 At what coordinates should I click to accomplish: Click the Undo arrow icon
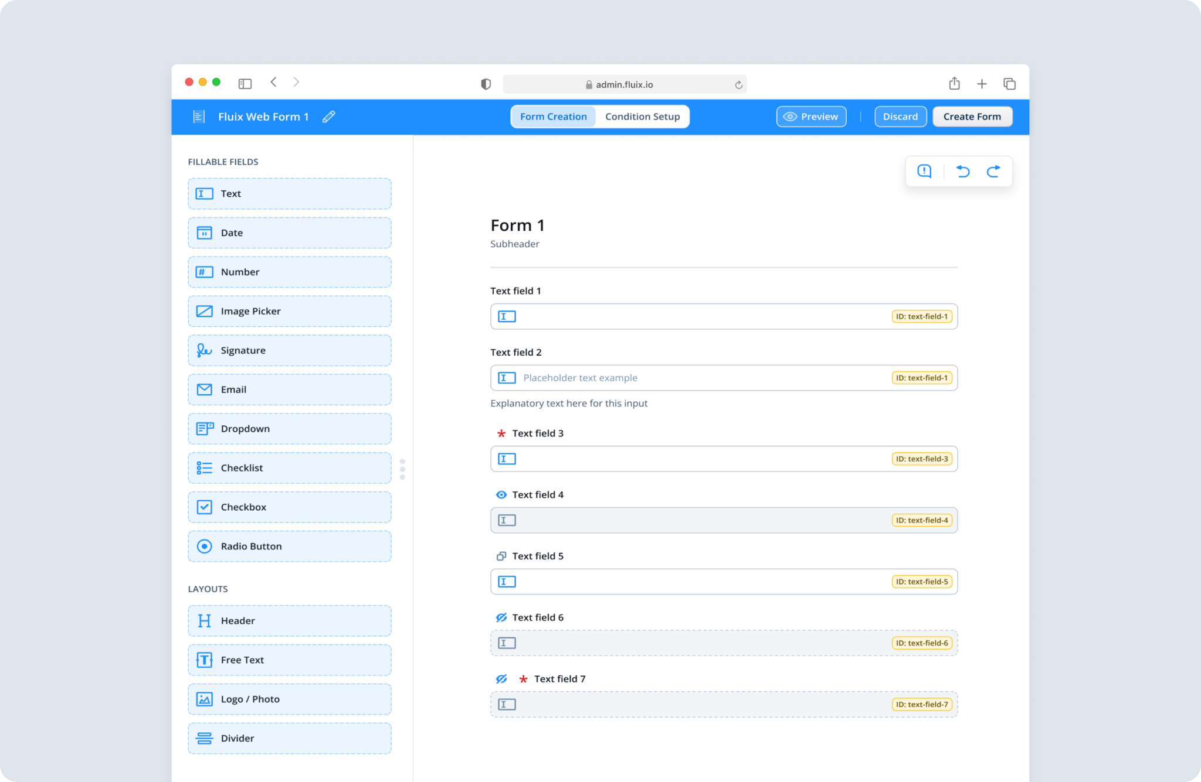(962, 171)
